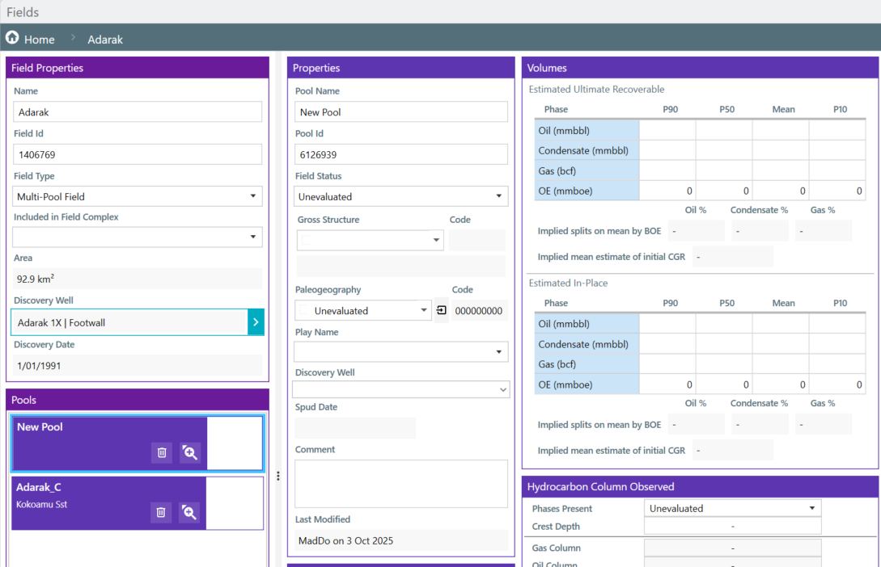Click the Properties panel header

click(x=400, y=67)
